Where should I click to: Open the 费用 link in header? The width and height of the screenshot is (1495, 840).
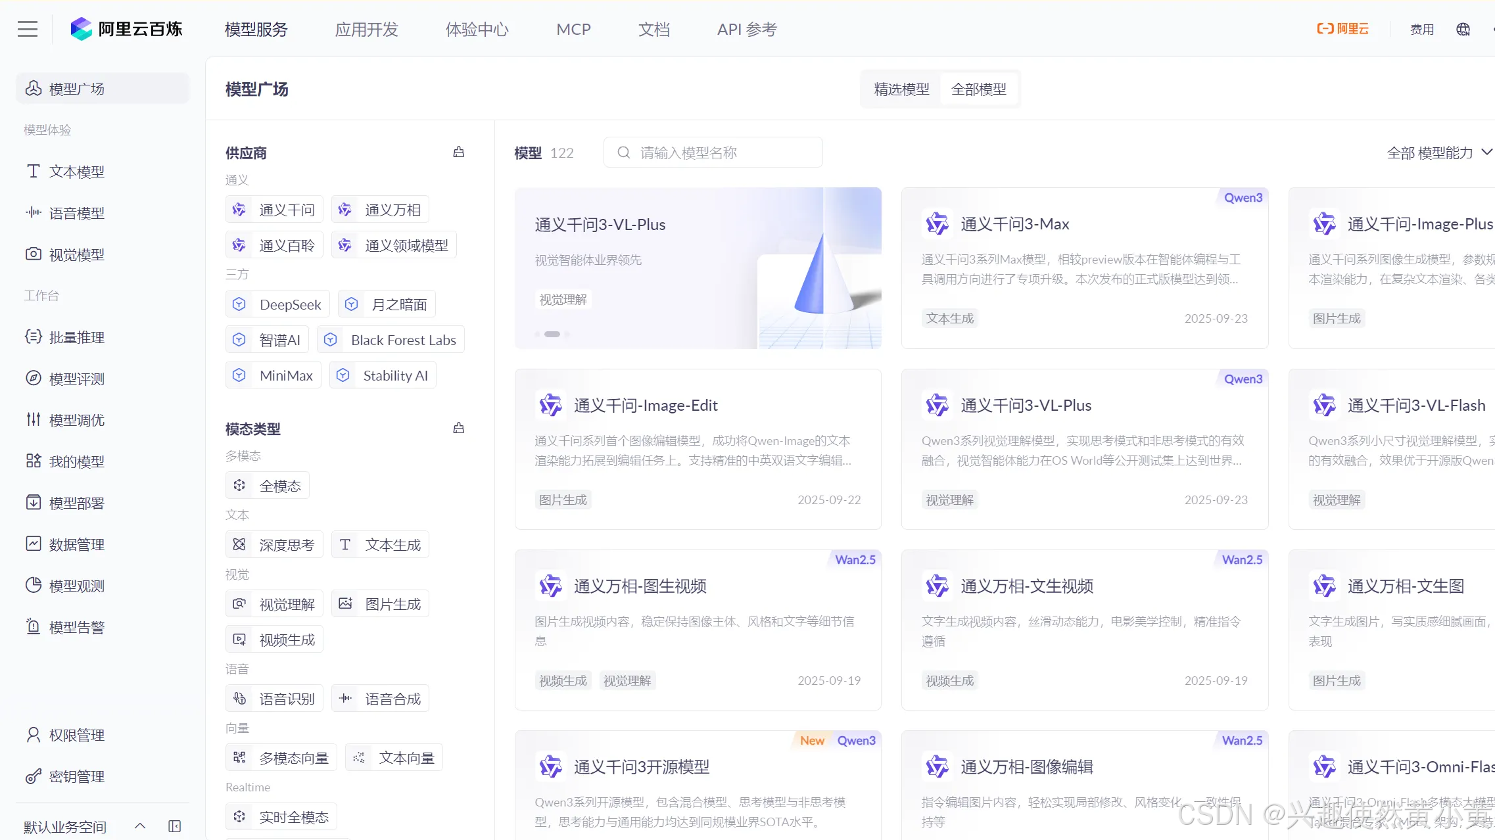1422,30
